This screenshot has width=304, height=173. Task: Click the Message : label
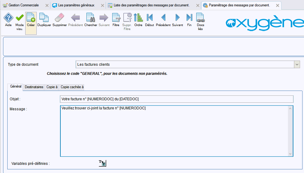click(x=18, y=109)
